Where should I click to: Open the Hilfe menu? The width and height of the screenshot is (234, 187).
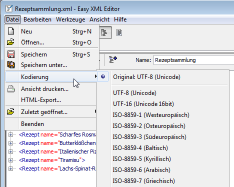tap(120, 19)
